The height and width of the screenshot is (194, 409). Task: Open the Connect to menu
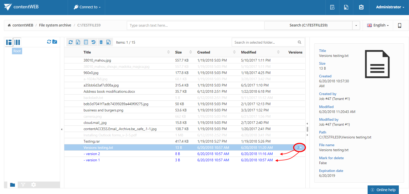pos(87,7)
